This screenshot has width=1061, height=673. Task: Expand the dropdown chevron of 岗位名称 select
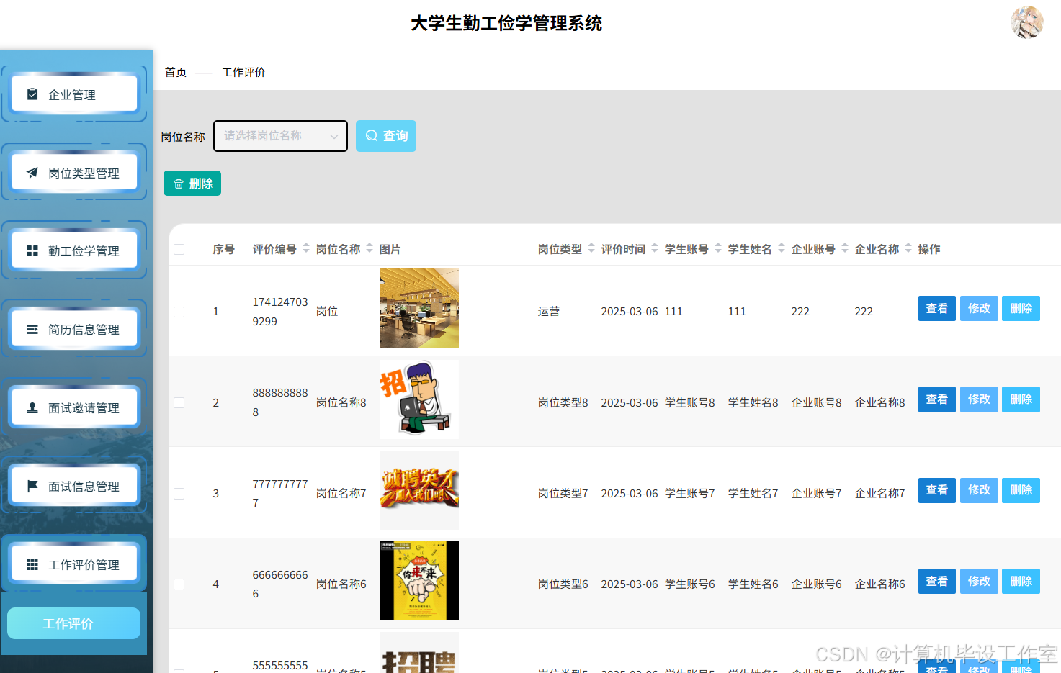[x=333, y=137]
